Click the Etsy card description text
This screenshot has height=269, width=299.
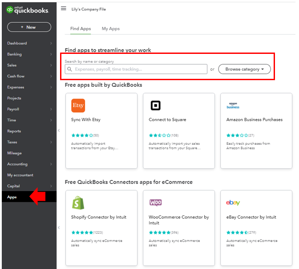[x=95, y=146]
